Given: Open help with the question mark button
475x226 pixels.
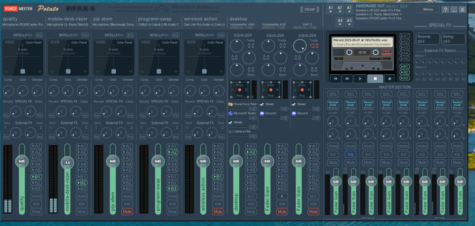Looking at the screenshot, I should click(x=445, y=10).
